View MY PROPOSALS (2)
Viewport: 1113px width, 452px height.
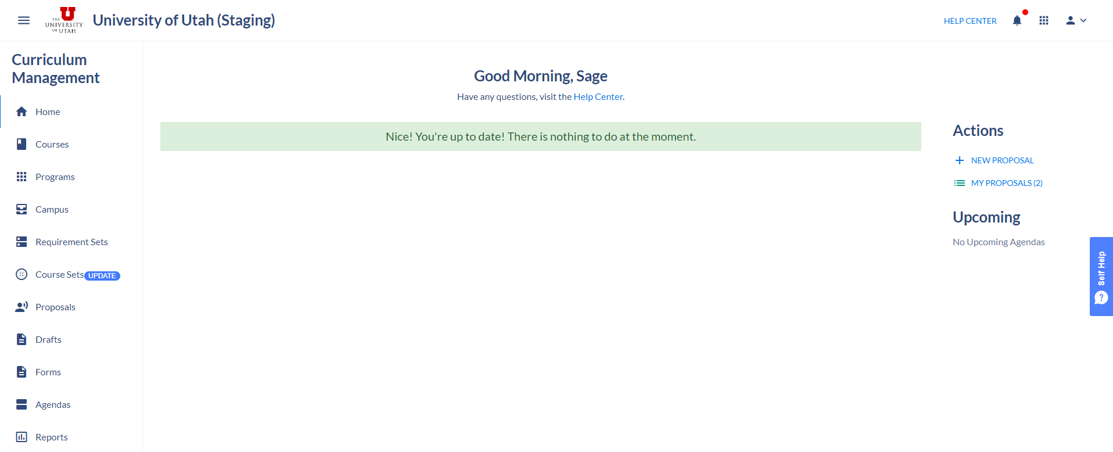[x=1007, y=183]
